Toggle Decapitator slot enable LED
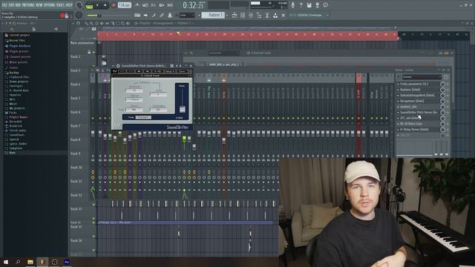Screen dimensions: 475x267 [x=448, y=101]
